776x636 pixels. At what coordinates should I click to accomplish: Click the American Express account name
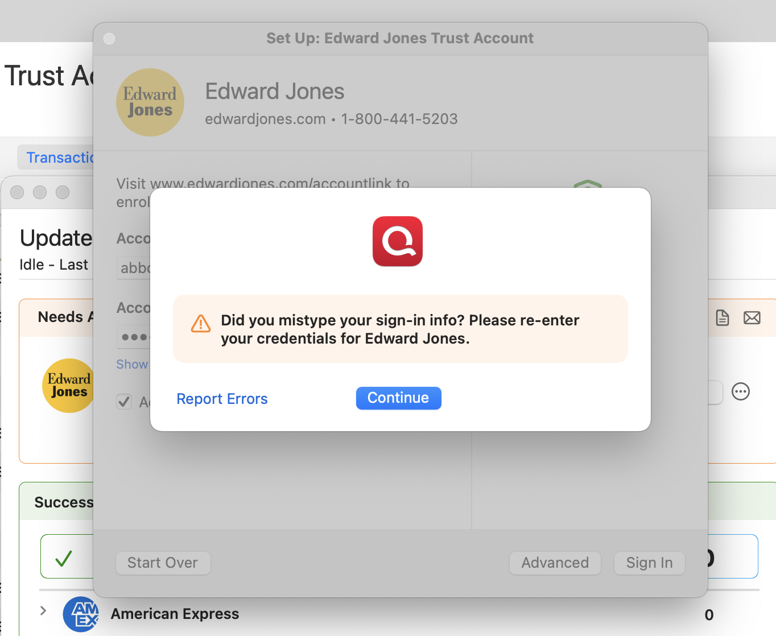point(175,614)
